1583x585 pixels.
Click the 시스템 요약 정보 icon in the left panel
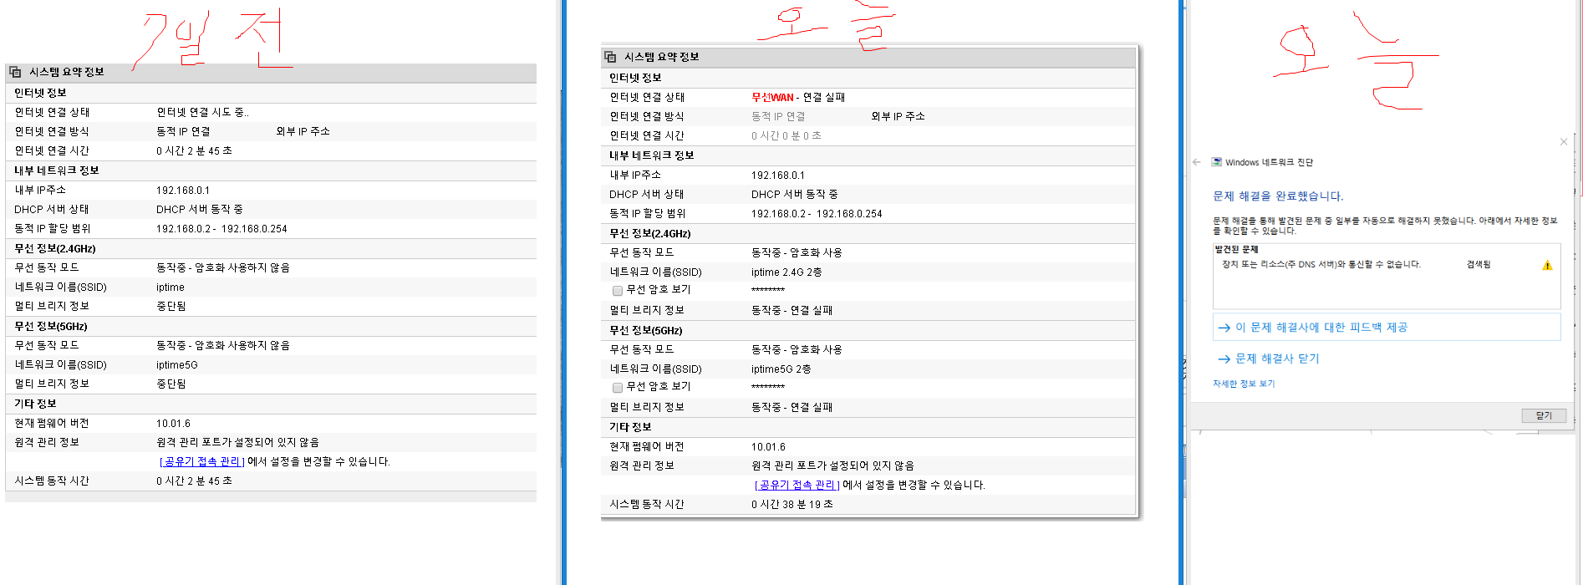point(15,72)
